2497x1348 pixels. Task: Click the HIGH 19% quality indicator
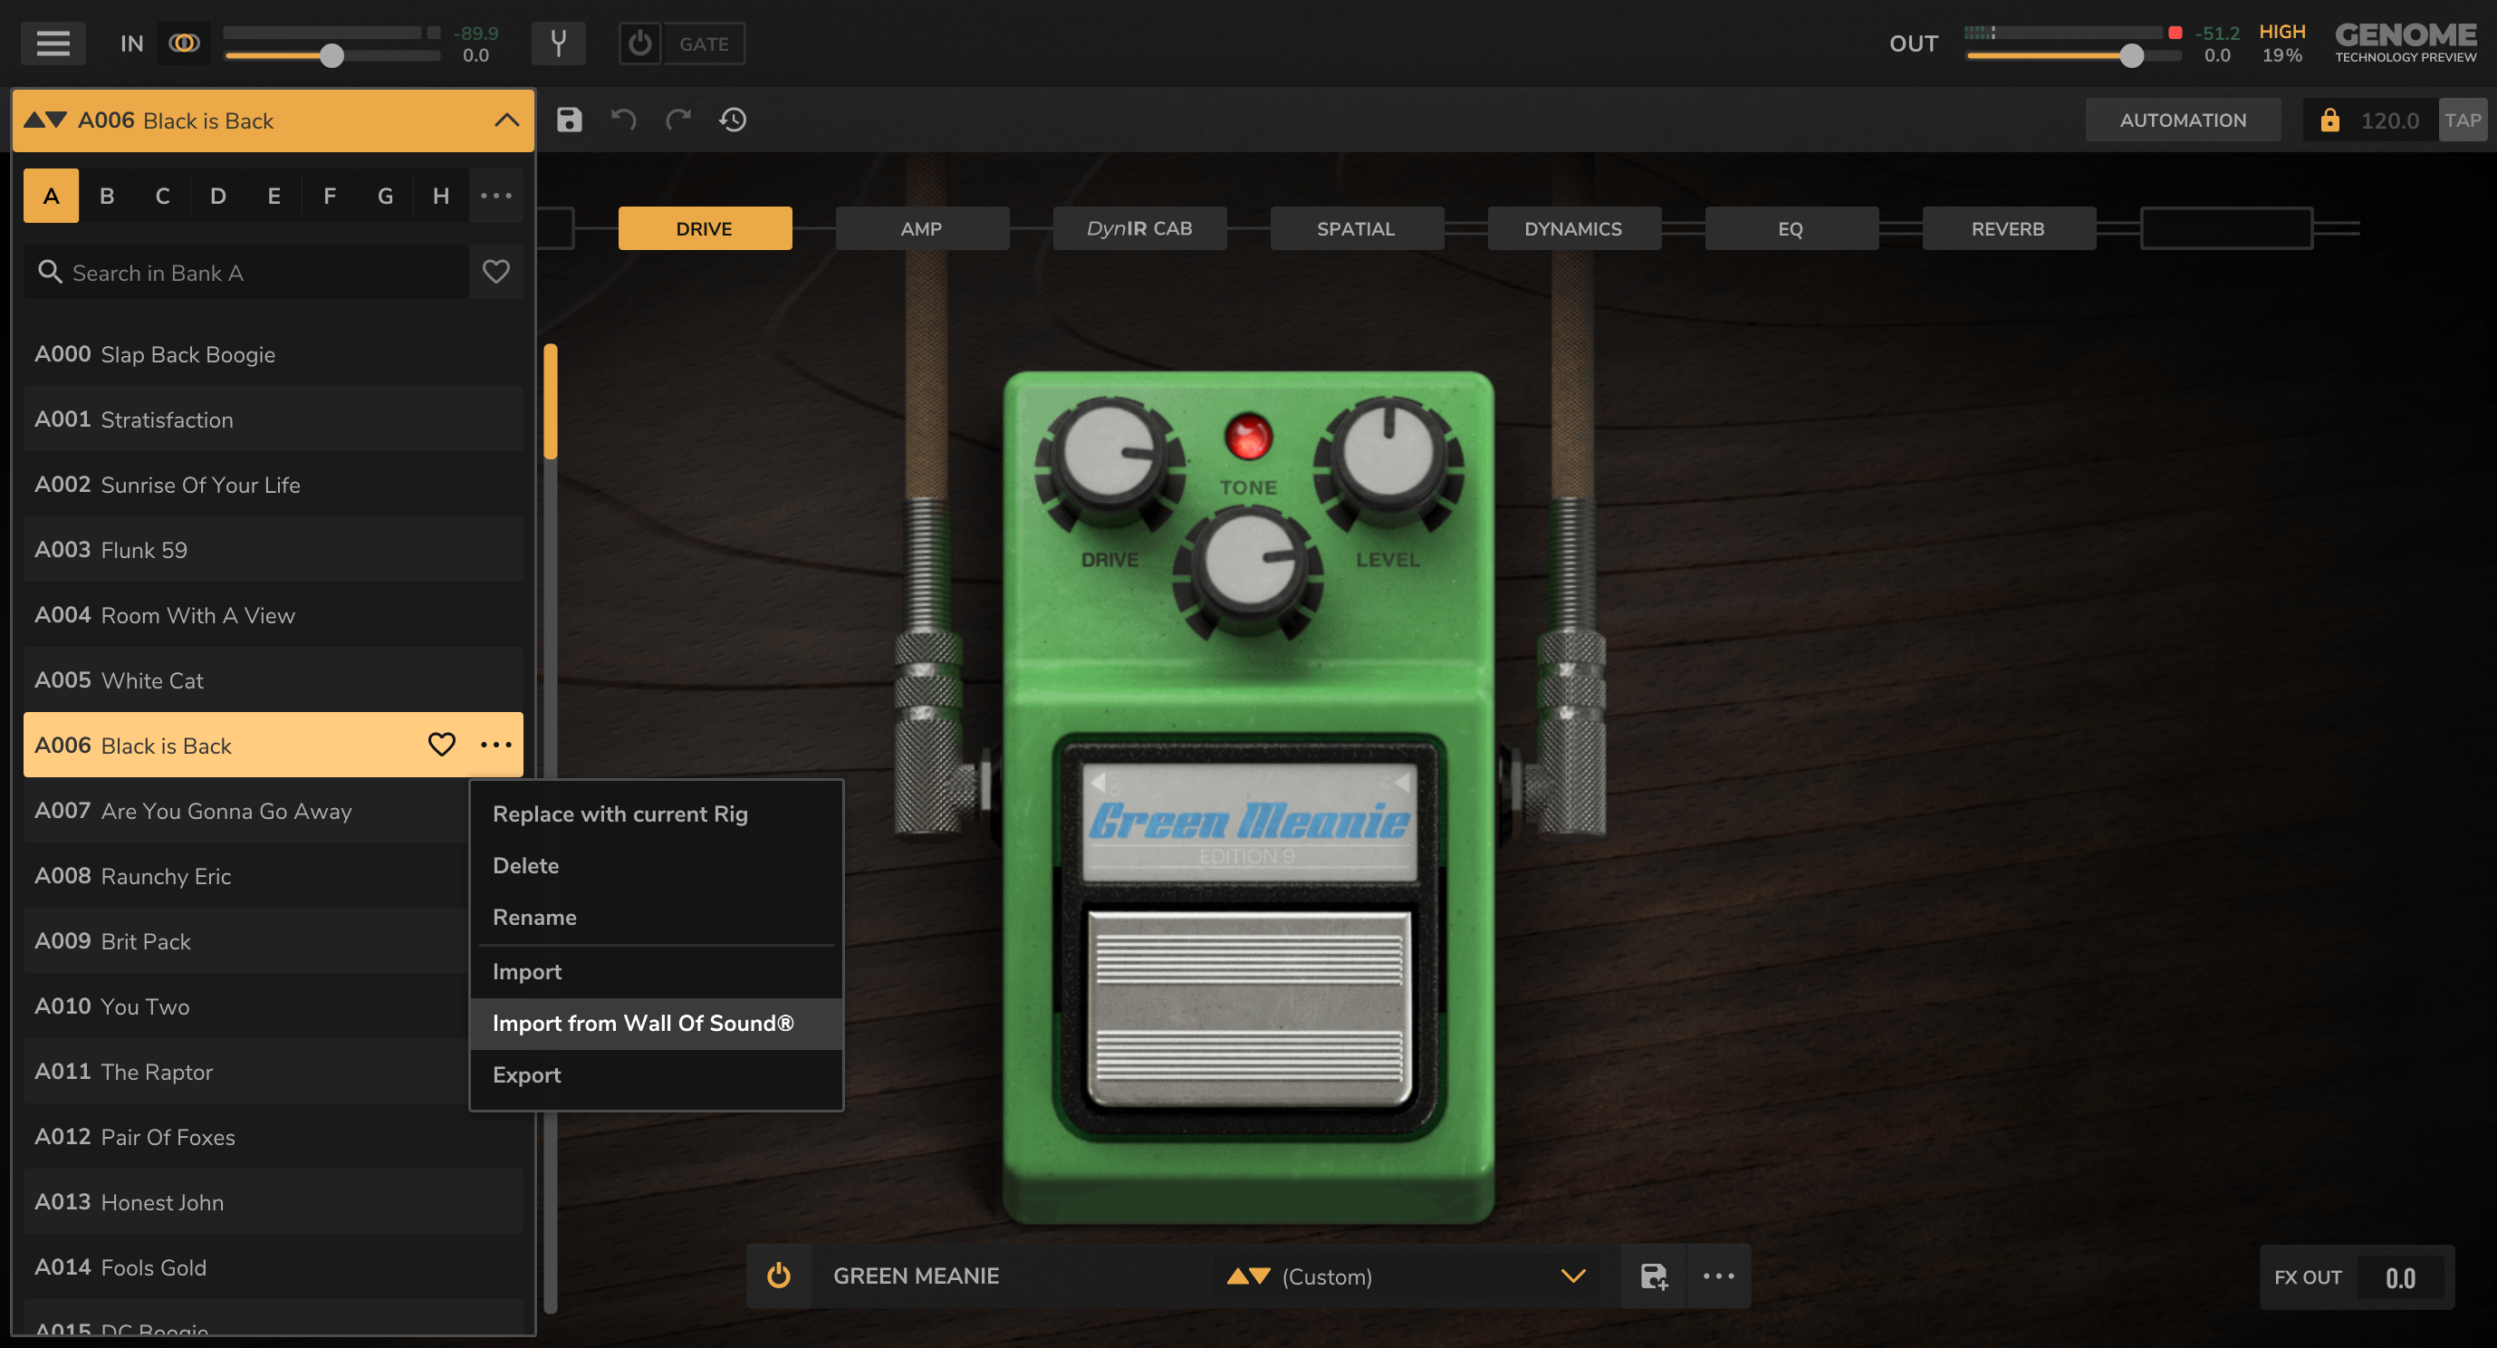point(2281,43)
